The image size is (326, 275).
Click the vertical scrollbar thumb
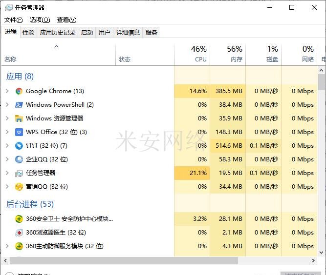322,82
